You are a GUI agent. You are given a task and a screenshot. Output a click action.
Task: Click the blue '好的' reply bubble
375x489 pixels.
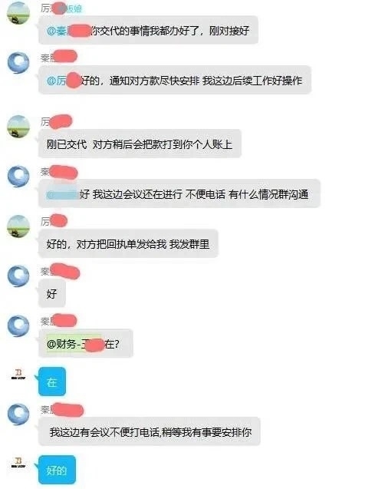(x=57, y=470)
